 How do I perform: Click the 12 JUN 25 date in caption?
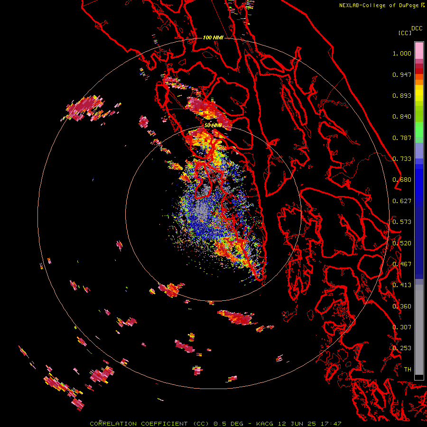click(297, 424)
